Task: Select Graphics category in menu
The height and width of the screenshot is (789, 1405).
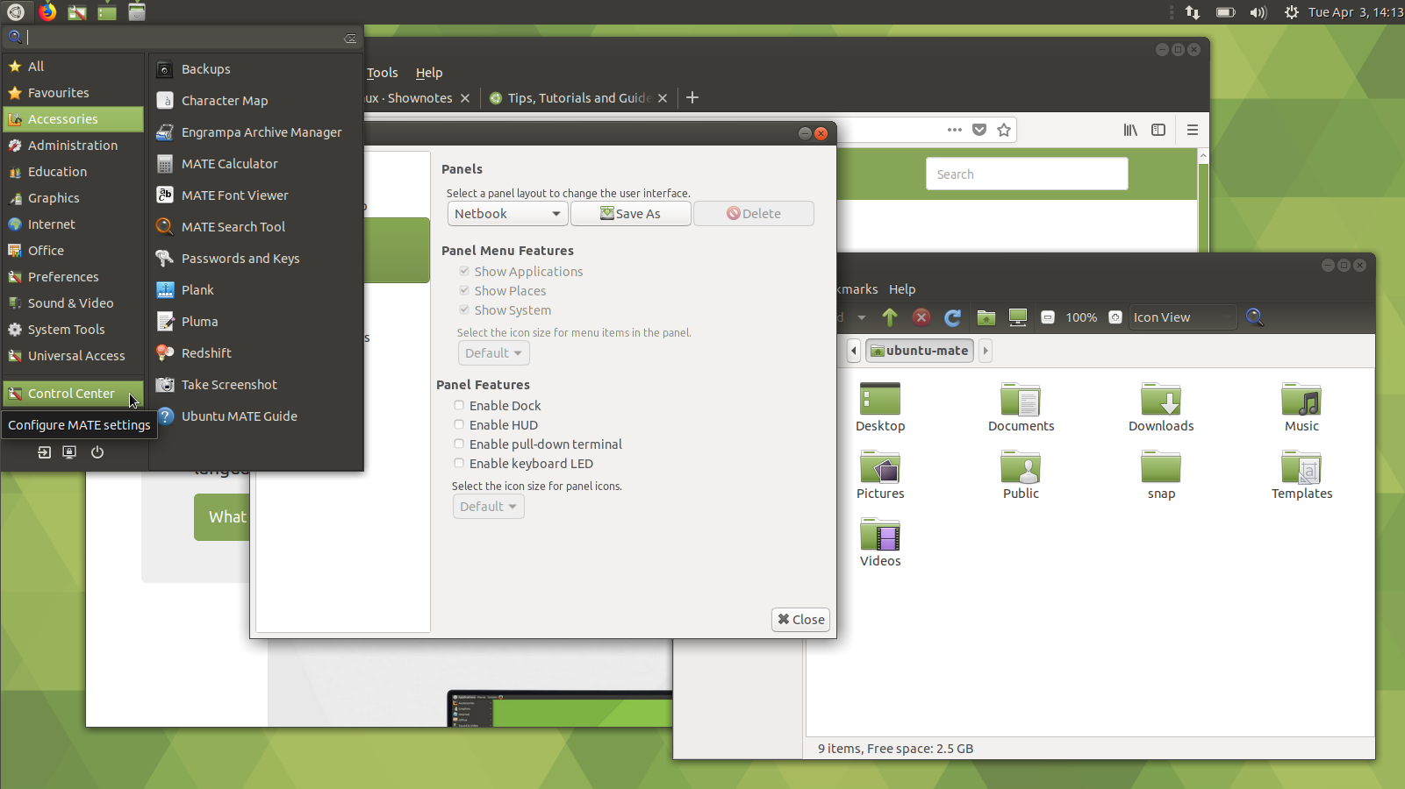Action: click(x=74, y=198)
